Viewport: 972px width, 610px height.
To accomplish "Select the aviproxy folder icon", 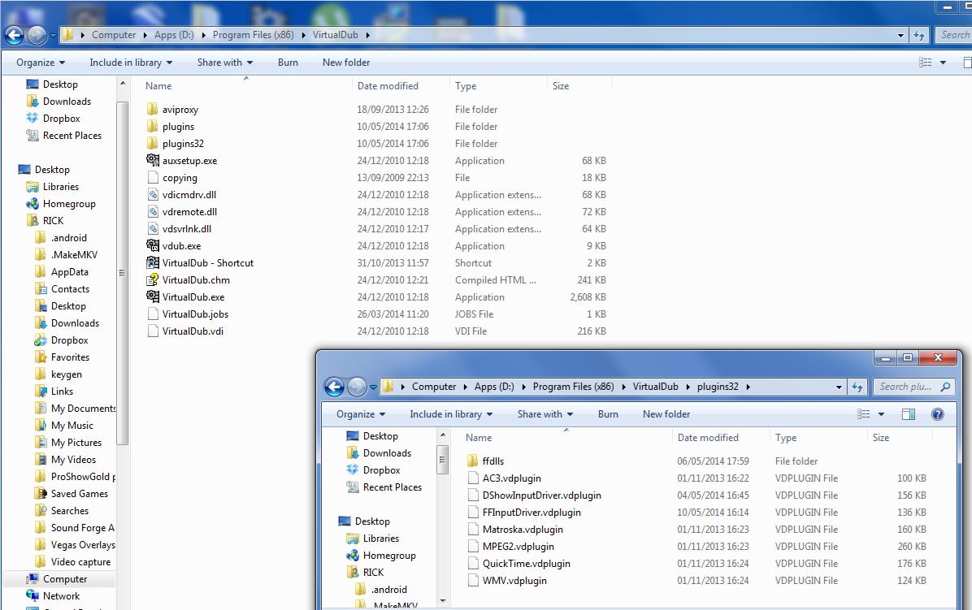I will pyautogui.click(x=153, y=110).
